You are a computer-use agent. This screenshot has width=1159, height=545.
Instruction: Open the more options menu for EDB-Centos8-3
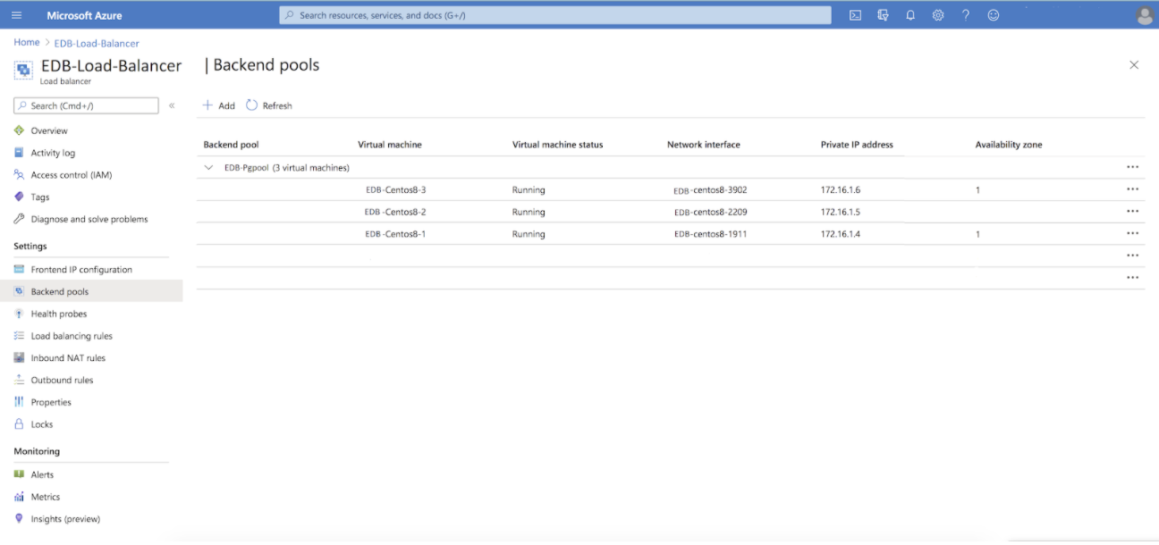tap(1132, 189)
